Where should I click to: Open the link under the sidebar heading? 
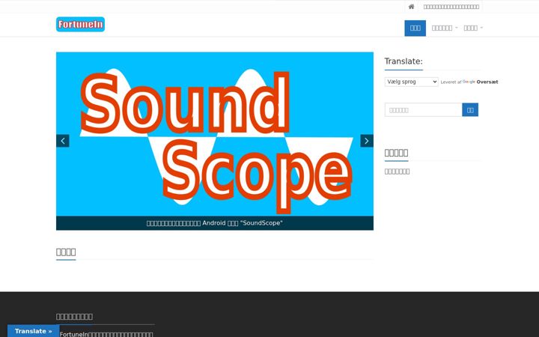pyautogui.click(x=397, y=171)
